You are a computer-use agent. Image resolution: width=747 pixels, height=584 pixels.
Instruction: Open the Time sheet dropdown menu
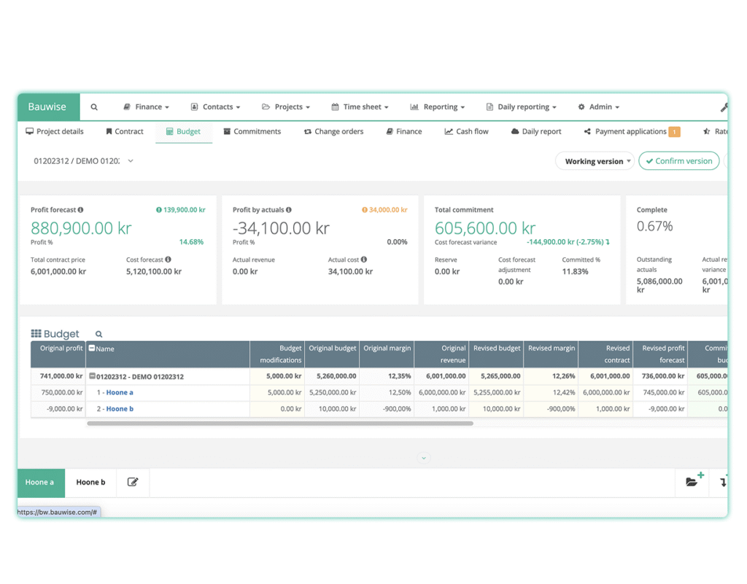pos(360,107)
